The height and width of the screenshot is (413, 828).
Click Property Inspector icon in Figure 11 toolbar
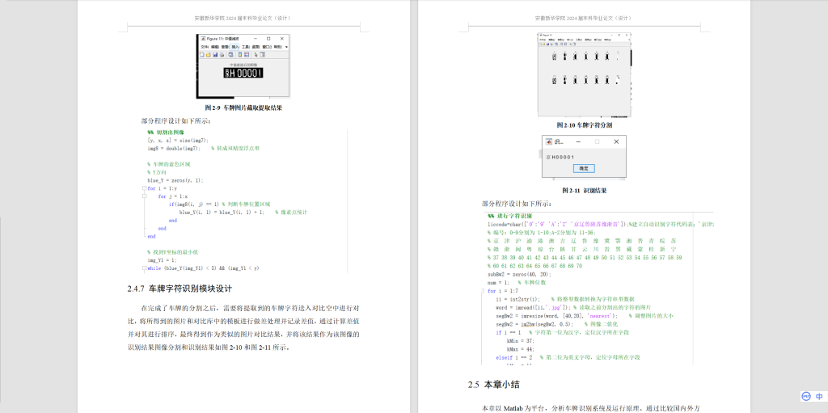pos(263,54)
